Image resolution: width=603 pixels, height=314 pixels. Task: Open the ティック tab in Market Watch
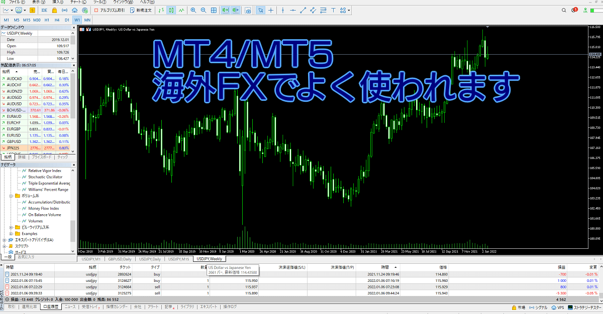tap(63, 157)
